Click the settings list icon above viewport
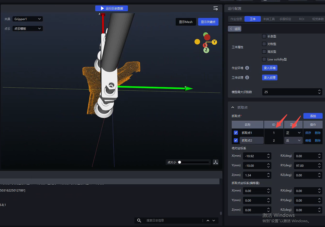Viewport: 325px width, 227px height. point(215,8)
